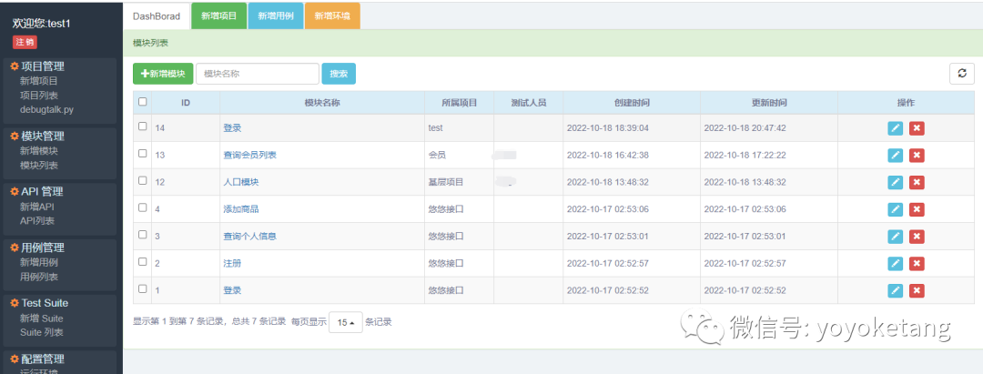Open 新增模块 in the sidebar
The image size is (983, 374).
coord(39,151)
